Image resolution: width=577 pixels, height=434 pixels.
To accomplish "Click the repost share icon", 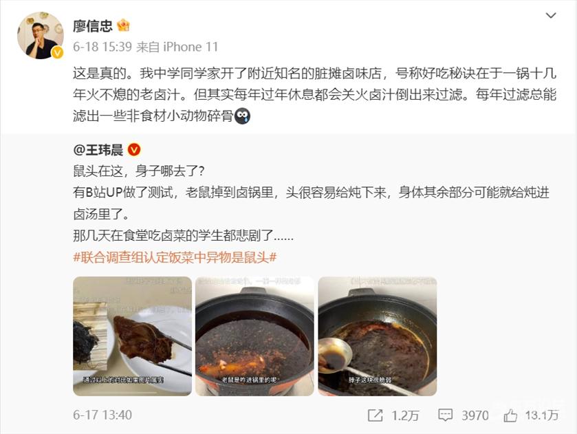I will [x=375, y=415].
